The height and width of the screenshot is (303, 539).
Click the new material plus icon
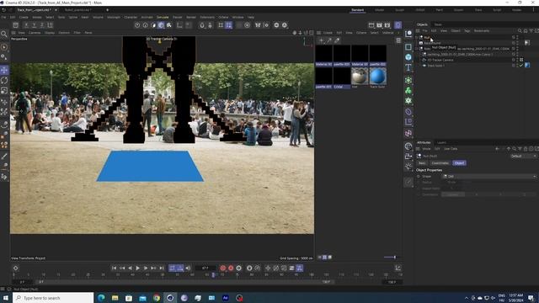coord(321,40)
